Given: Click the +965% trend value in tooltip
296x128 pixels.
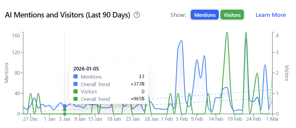Looking at the screenshot, I should pyautogui.click(x=137, y=99).
